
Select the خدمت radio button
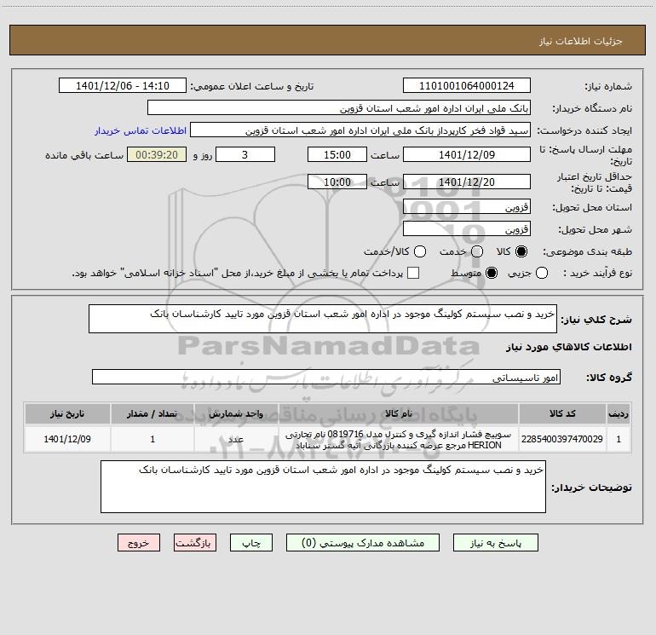point(477,251)
